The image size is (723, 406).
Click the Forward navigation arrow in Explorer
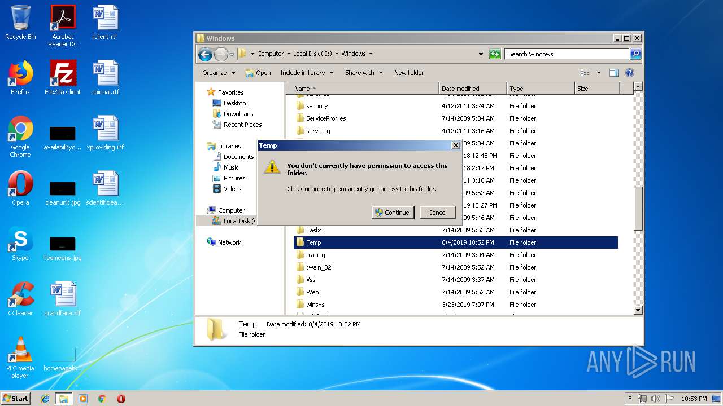[x=221, y=54]
